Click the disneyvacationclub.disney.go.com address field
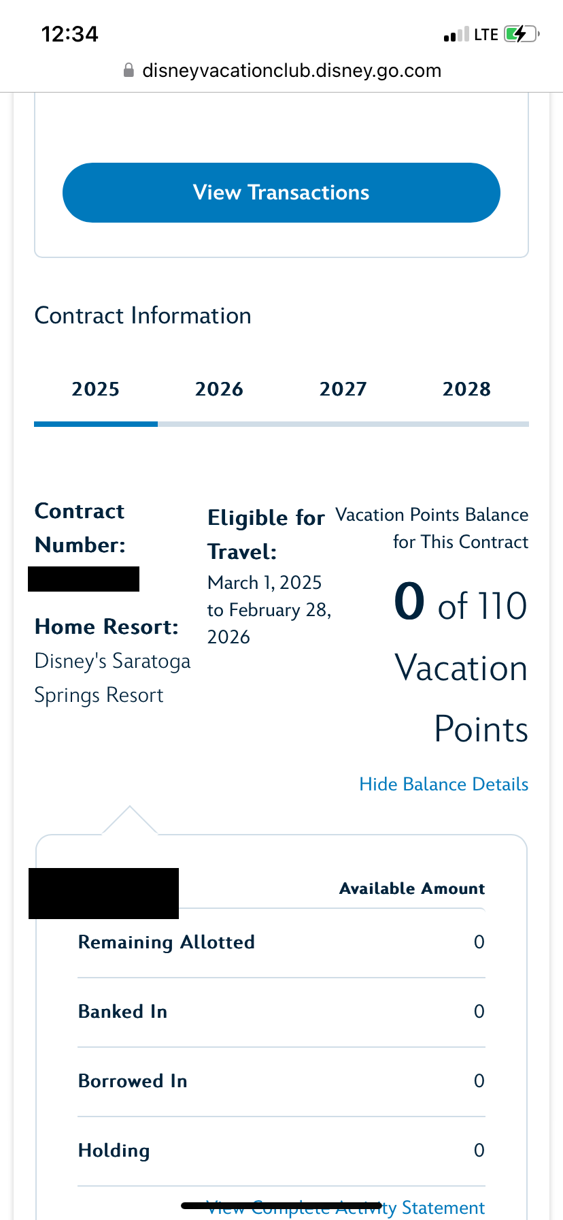The width and height of the screenshot is (563, 1220). coord(291,71)
